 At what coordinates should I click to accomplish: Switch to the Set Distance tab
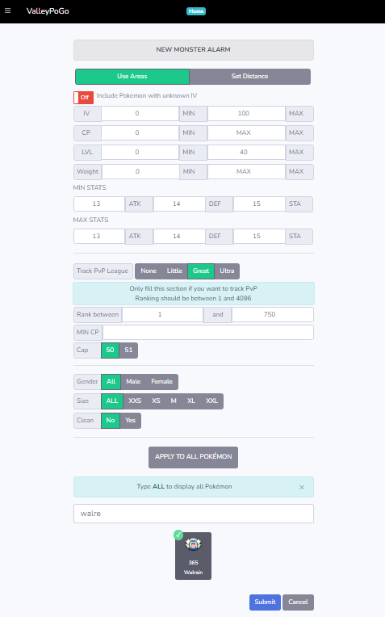tap(249, 77)
